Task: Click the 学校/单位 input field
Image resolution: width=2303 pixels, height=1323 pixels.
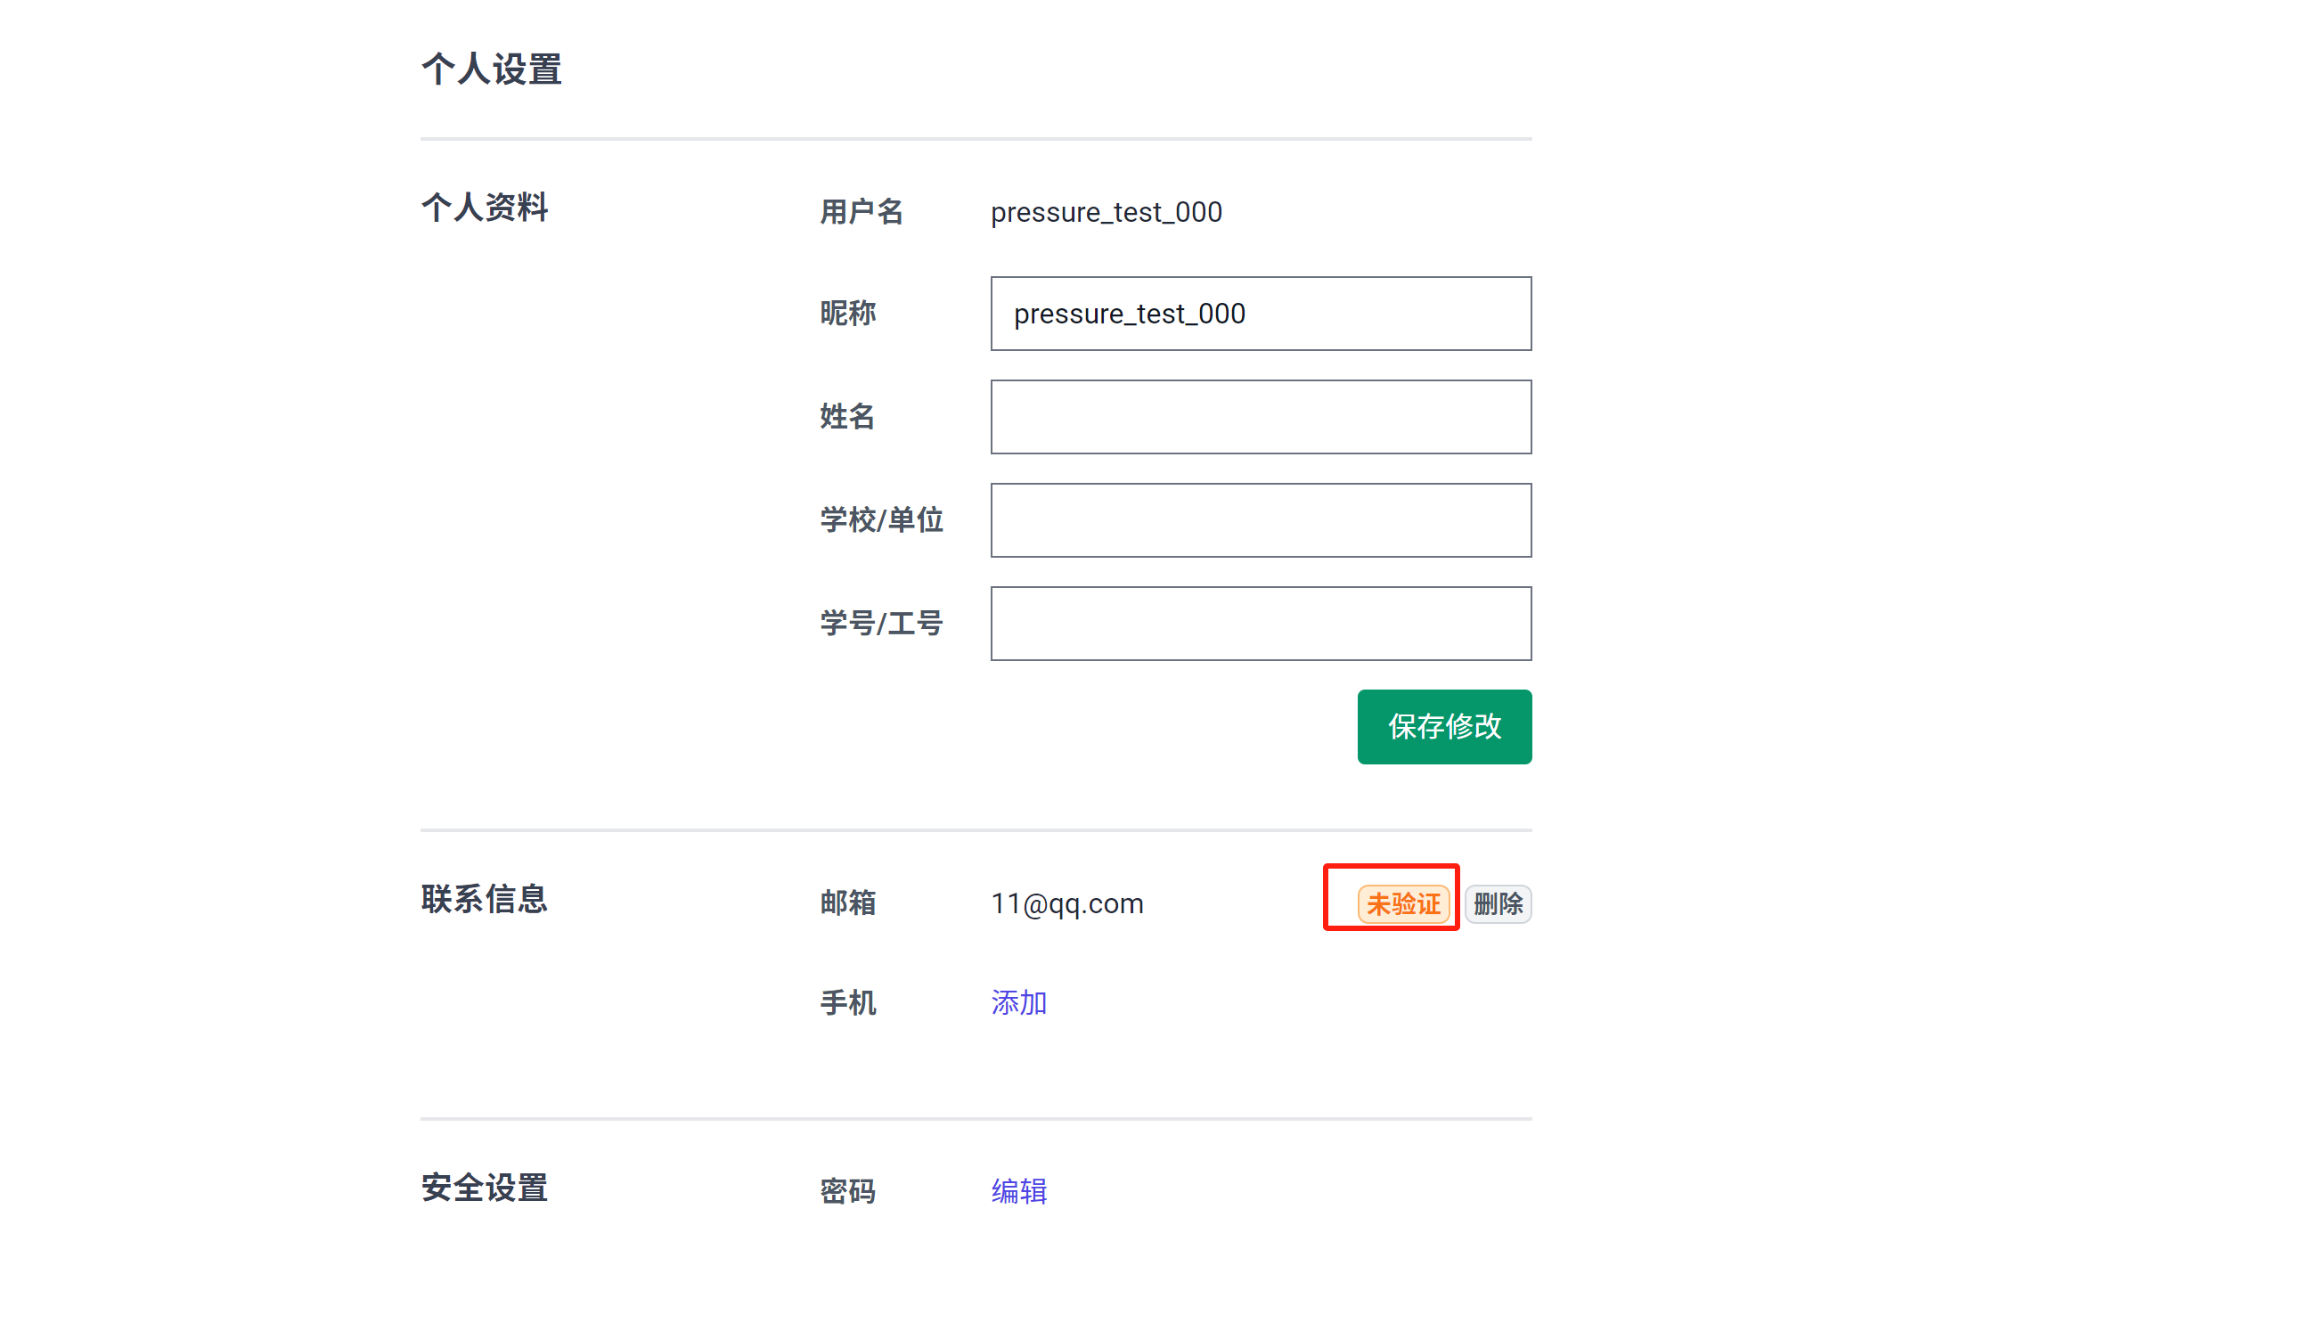Action: pyautogui.click(x=1260, y=519)
